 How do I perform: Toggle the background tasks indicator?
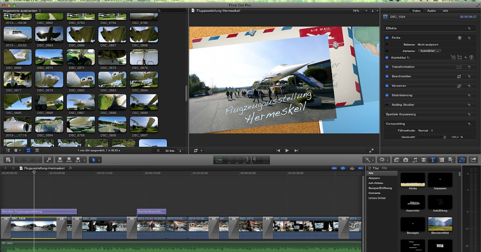click(218, 160)
